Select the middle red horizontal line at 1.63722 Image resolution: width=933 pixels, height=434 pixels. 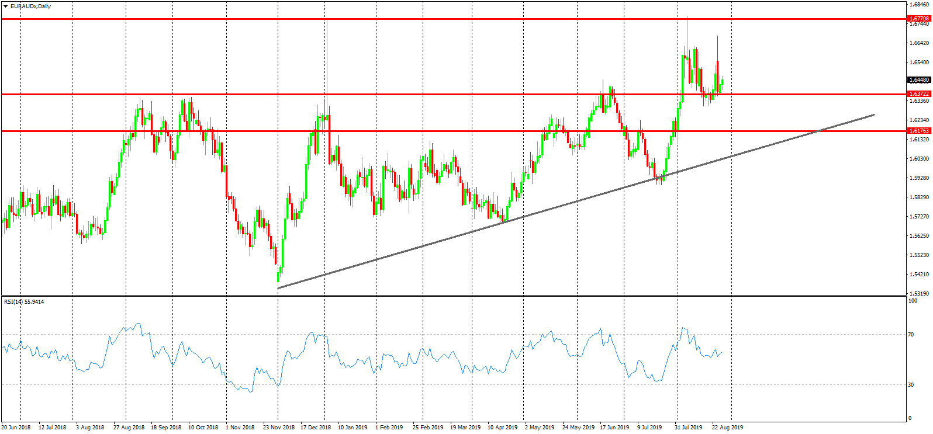coord(454,93)
